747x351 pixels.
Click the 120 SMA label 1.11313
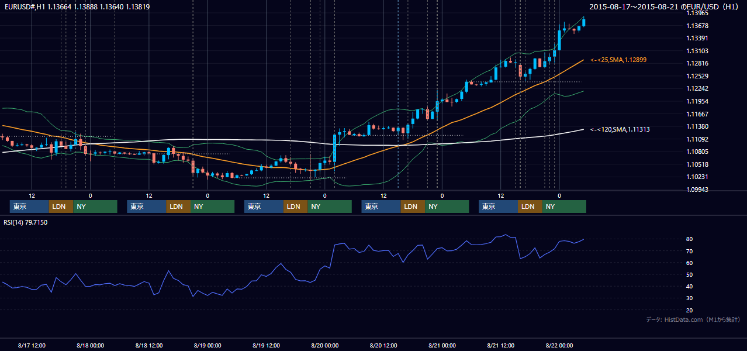(620, 129)
